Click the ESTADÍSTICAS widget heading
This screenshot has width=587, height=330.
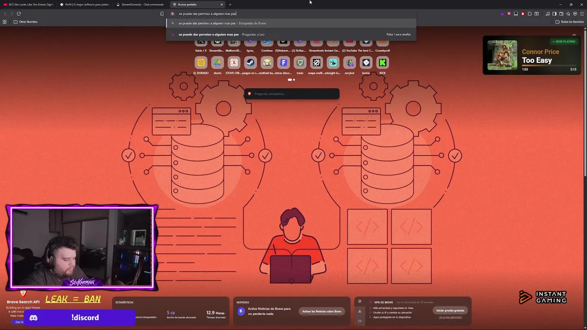point(124,302)
